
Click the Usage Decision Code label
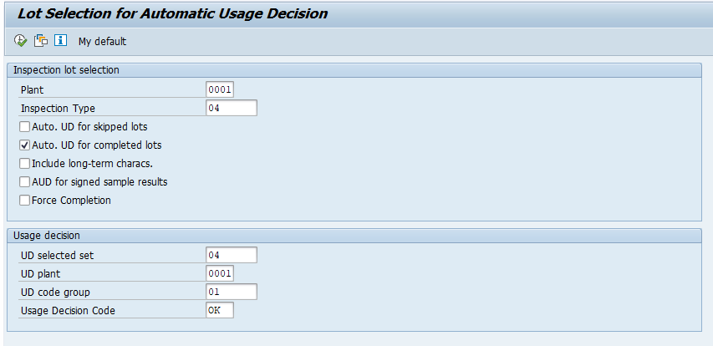click(68, 311)
